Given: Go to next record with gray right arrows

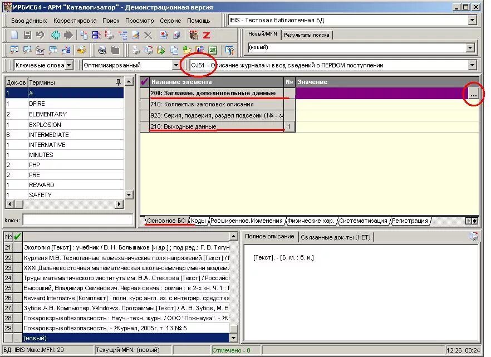Looking at the screenshot, I should tap(68, 35).
